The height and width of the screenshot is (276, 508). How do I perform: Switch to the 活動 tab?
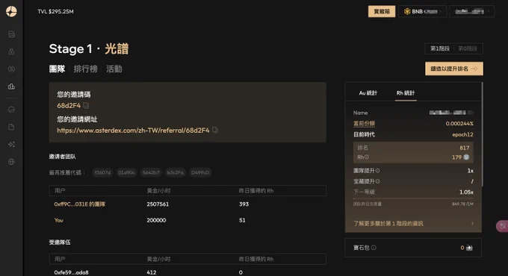[114, 69]
